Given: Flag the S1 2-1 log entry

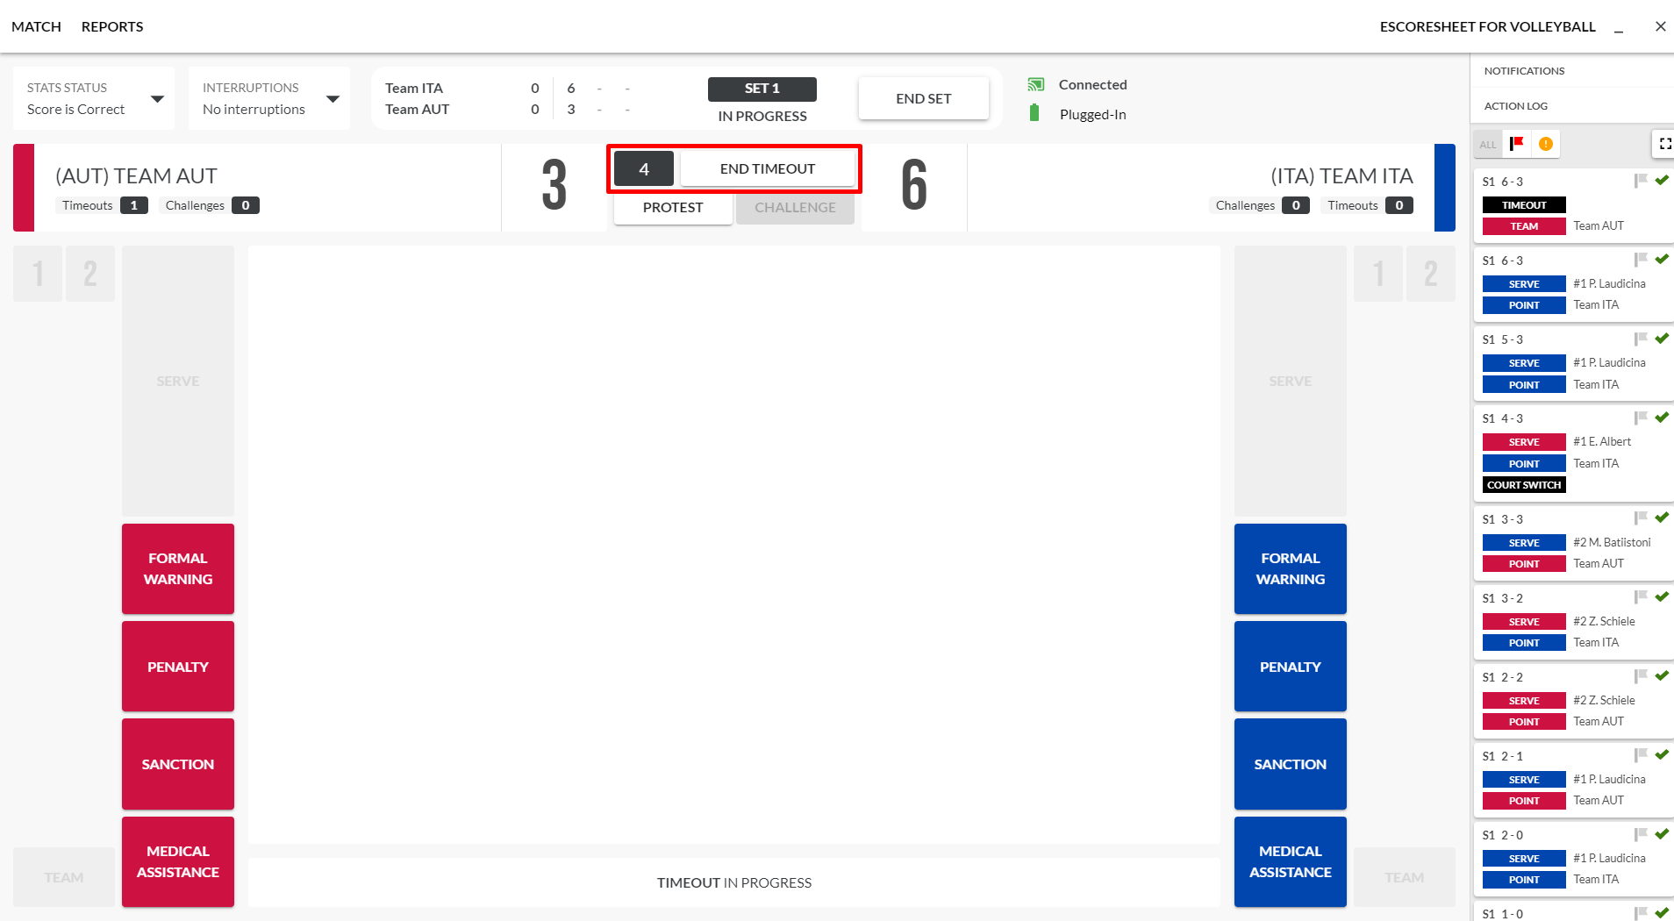Looking at the screenshot, I should click(1641, 755).
